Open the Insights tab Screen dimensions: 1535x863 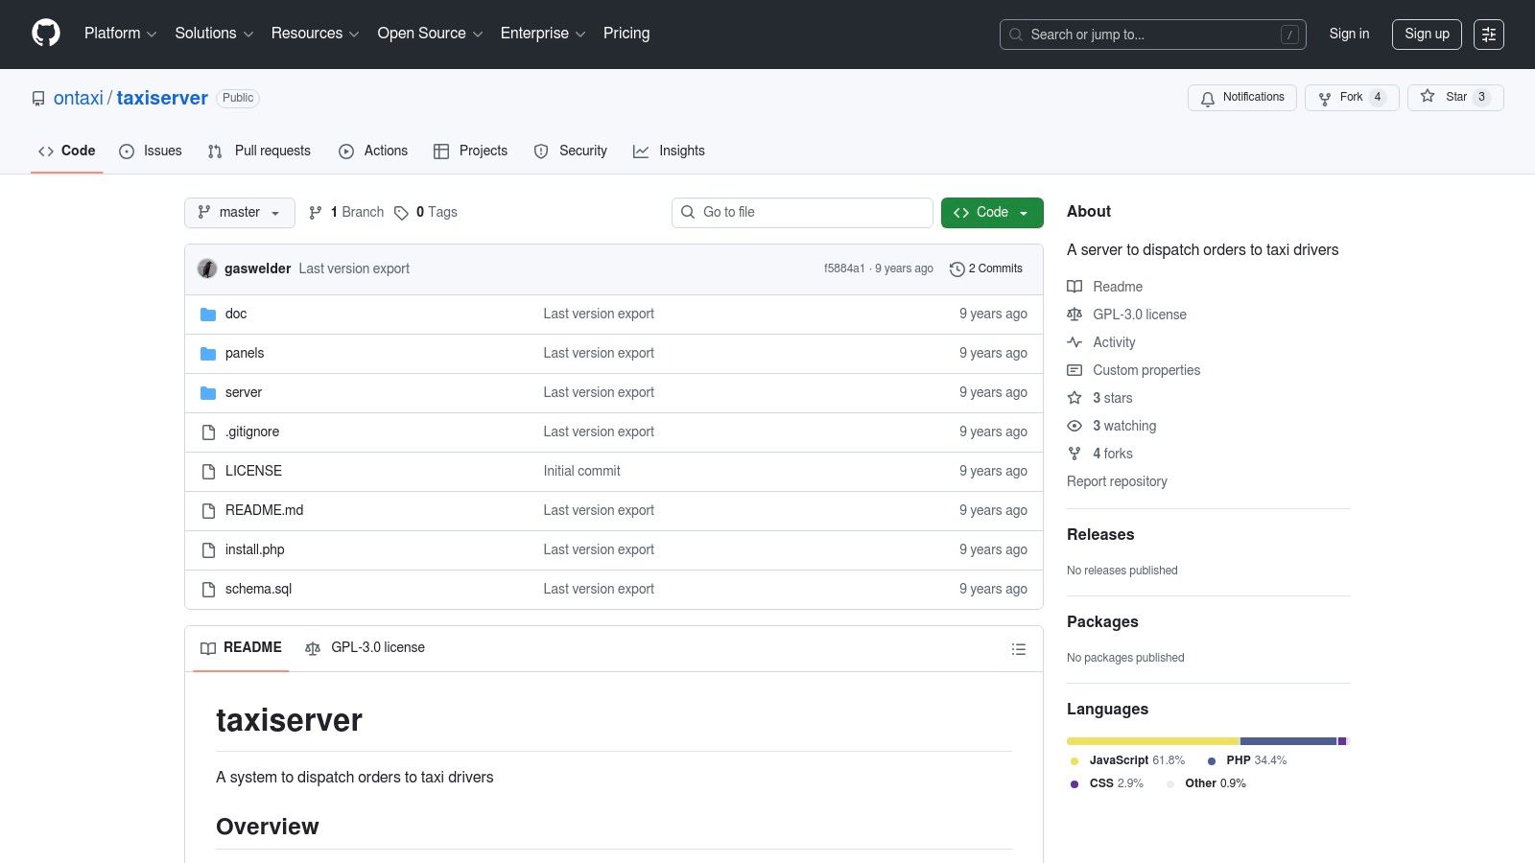point(669,152)
